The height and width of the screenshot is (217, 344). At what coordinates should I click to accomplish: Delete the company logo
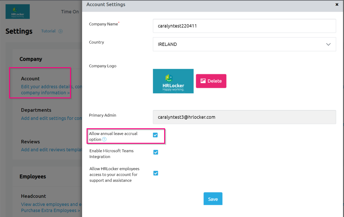tap(211, 81)
